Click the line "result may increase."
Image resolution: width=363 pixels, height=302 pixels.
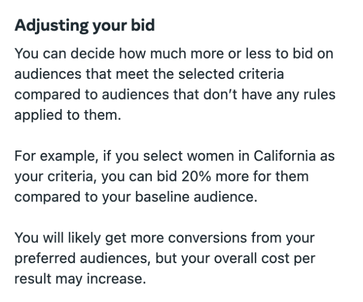point(80,279)
